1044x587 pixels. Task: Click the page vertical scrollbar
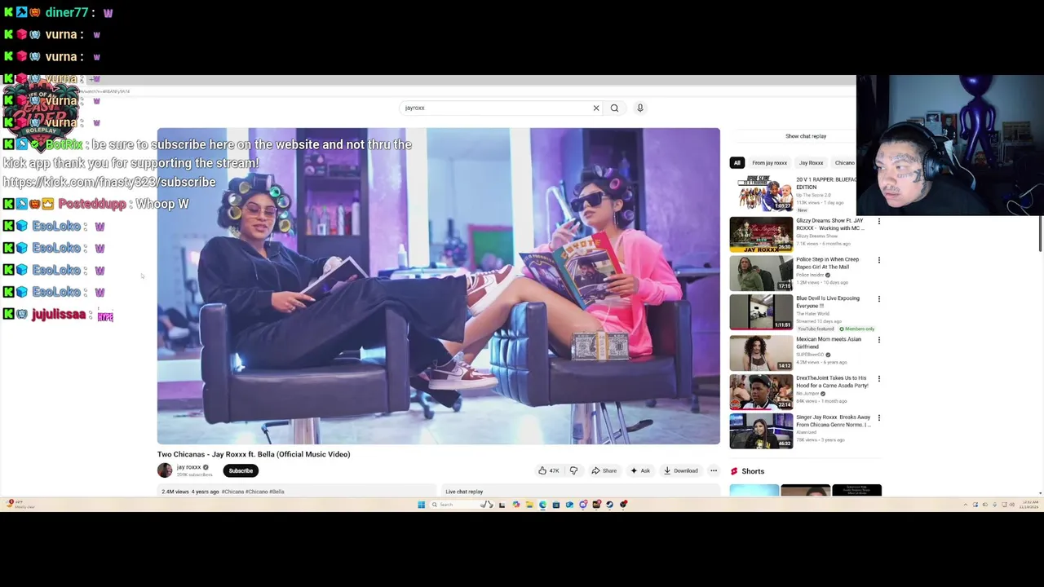1041,234
